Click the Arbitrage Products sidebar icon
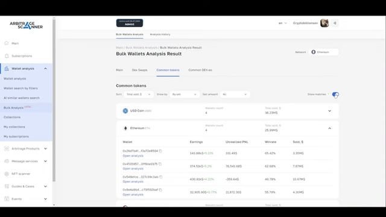The height and width of the screenshot is (217, 386). pos(7,149)
